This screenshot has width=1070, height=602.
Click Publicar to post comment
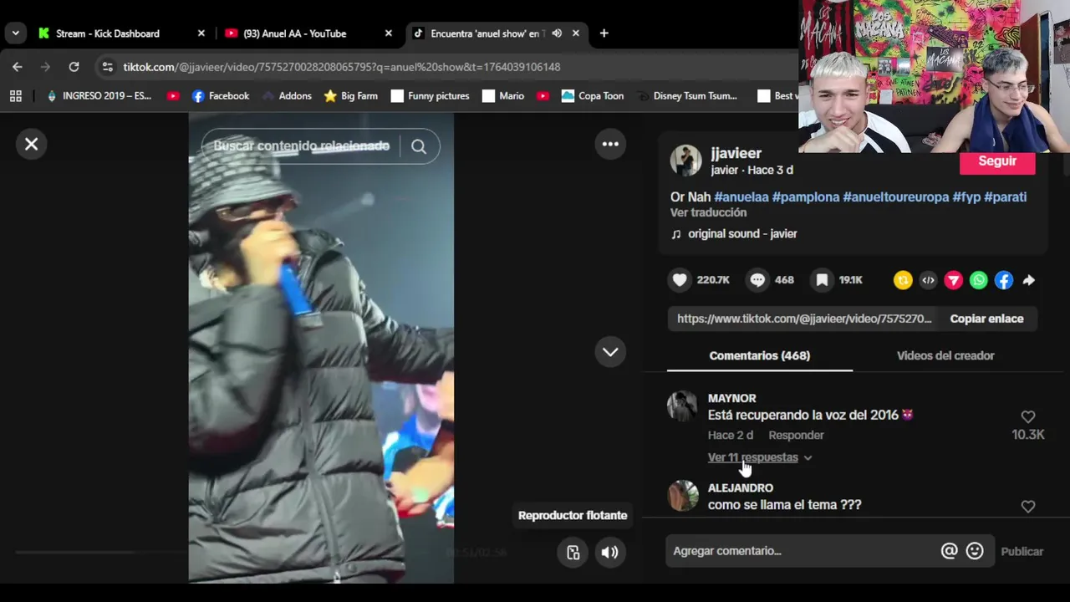point(1022,552)
